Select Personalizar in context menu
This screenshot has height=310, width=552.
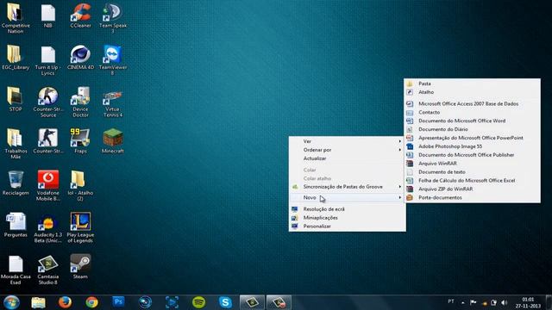click(x=347, y=226)
